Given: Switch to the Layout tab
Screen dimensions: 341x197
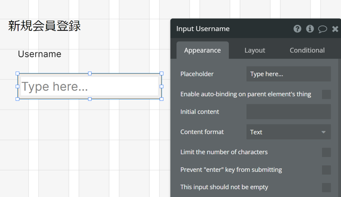Looking at the screenshot, I should click(255, 50).
